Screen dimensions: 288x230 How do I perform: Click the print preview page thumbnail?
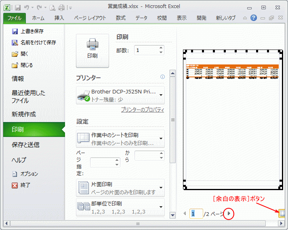pos(233,120)
